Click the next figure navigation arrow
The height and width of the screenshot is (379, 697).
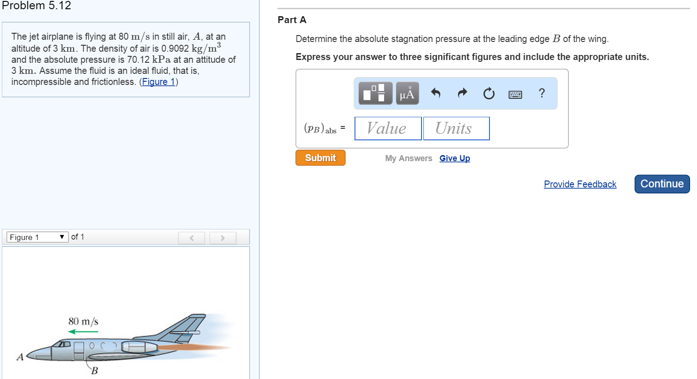pos(222,237)
